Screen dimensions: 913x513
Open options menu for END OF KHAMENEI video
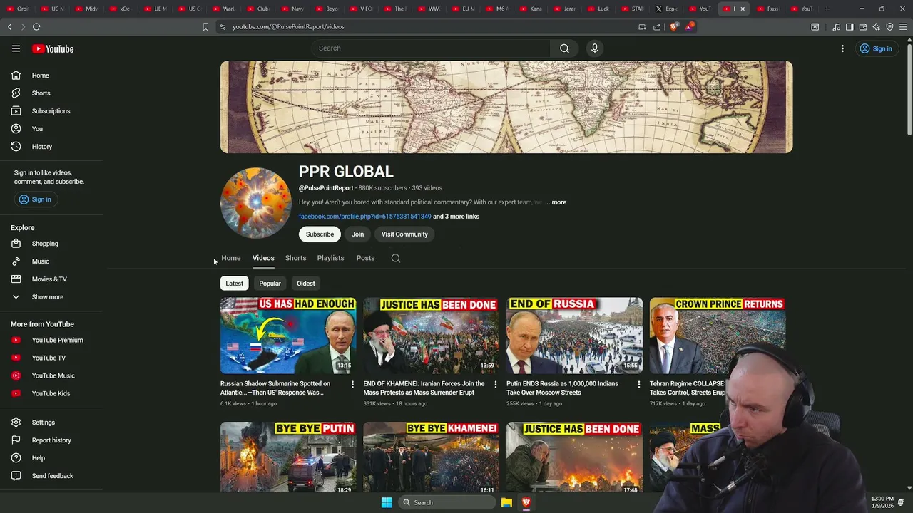(496, 384)
